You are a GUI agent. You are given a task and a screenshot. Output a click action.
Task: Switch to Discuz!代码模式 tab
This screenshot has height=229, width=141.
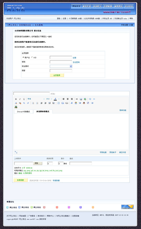[x=23, y=112]
